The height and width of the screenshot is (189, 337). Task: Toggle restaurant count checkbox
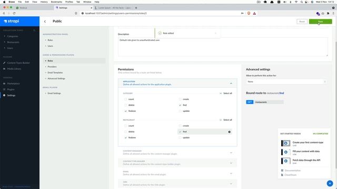coord(125,126)
